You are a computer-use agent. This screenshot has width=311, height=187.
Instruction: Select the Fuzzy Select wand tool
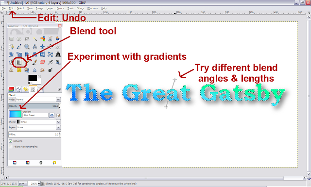click(x=35, y=39)
